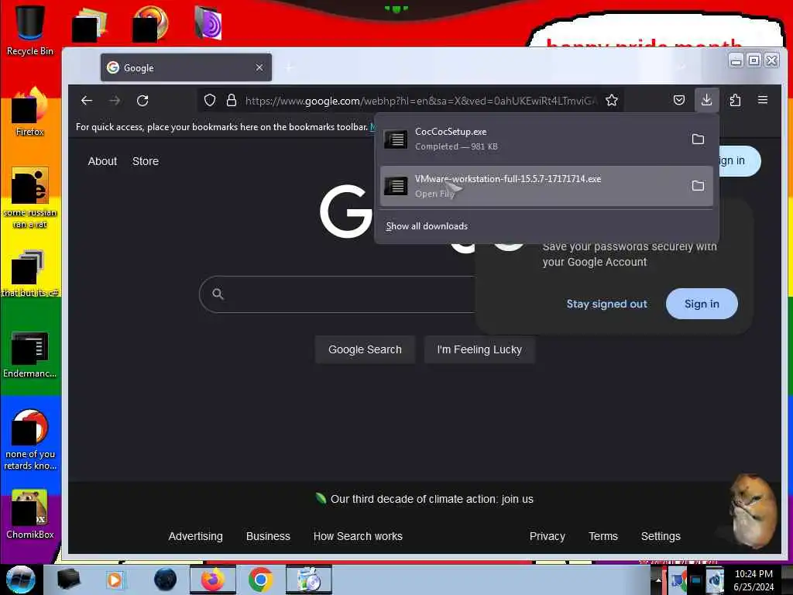Open How Search works link
Viewport: 793px width, 595px height.
coord(358,536)
